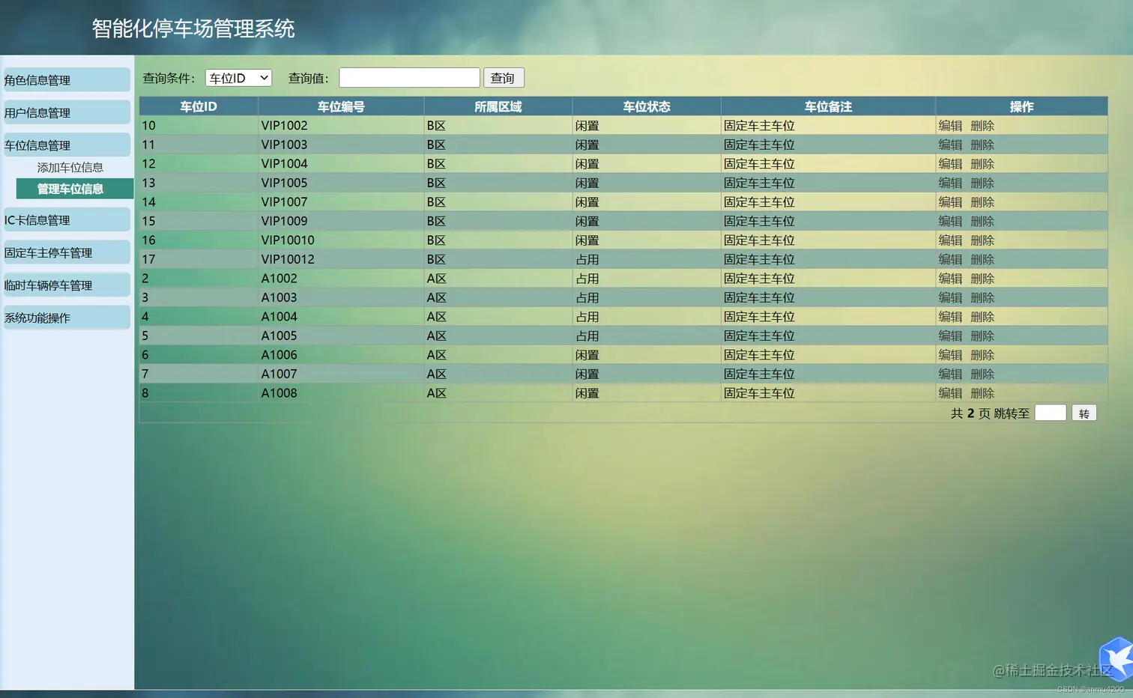The height and width of the screenshot is (698, 1133).
Task: Click 删除 for A1007 row
Action: tap(982, 374)
